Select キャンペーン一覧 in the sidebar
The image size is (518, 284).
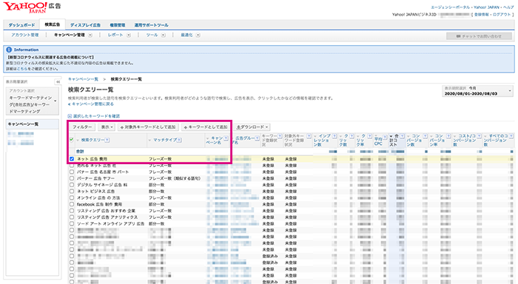(x=32, y=124)
